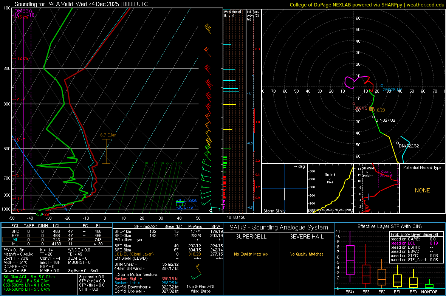The image size is (446, 296).
Task: Click the 'STP (cin) = 0.0' value
Action: [x=92, y=281]
